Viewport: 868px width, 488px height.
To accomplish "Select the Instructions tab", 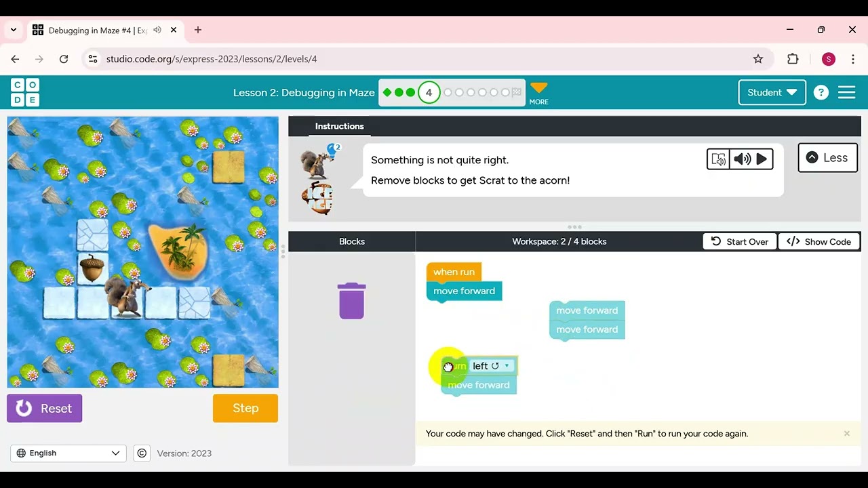I will tap(339, 126).
